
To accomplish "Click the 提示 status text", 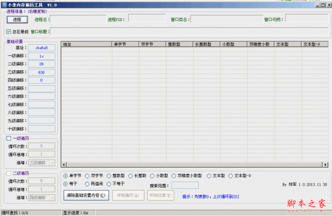I will coord(211,197).
